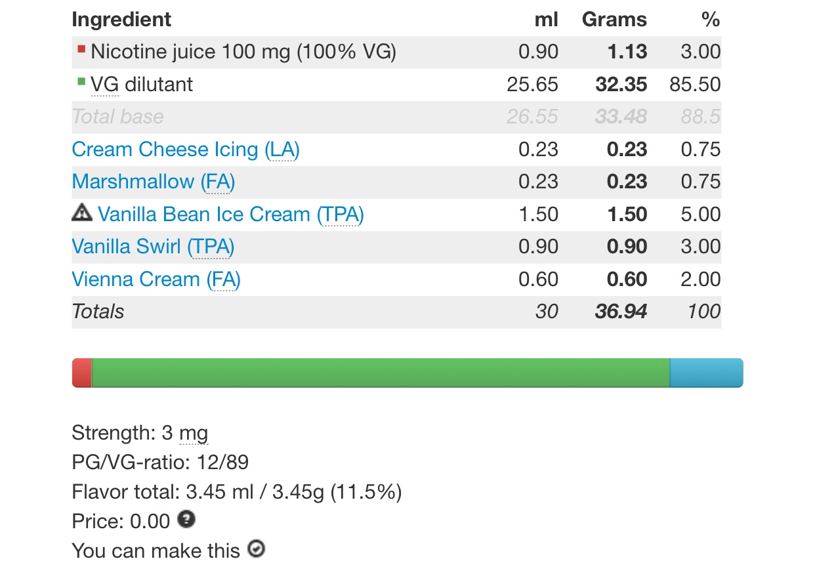Click the checkmark icon after You can make this
815x582 pixels.
tap(257, 549)
